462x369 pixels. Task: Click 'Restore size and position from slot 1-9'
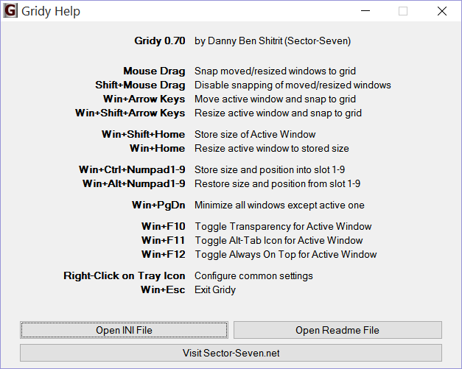pos(277,184)
